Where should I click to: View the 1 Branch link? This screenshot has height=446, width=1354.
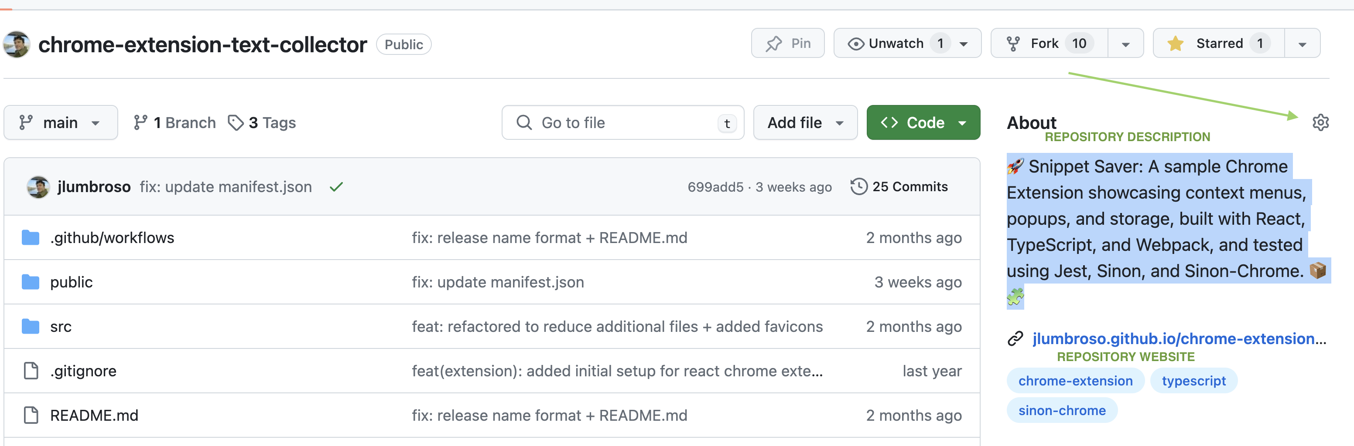point(174,122)
